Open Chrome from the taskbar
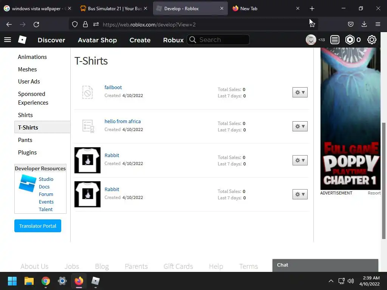 pyautogui.click(x=46, y=281)
